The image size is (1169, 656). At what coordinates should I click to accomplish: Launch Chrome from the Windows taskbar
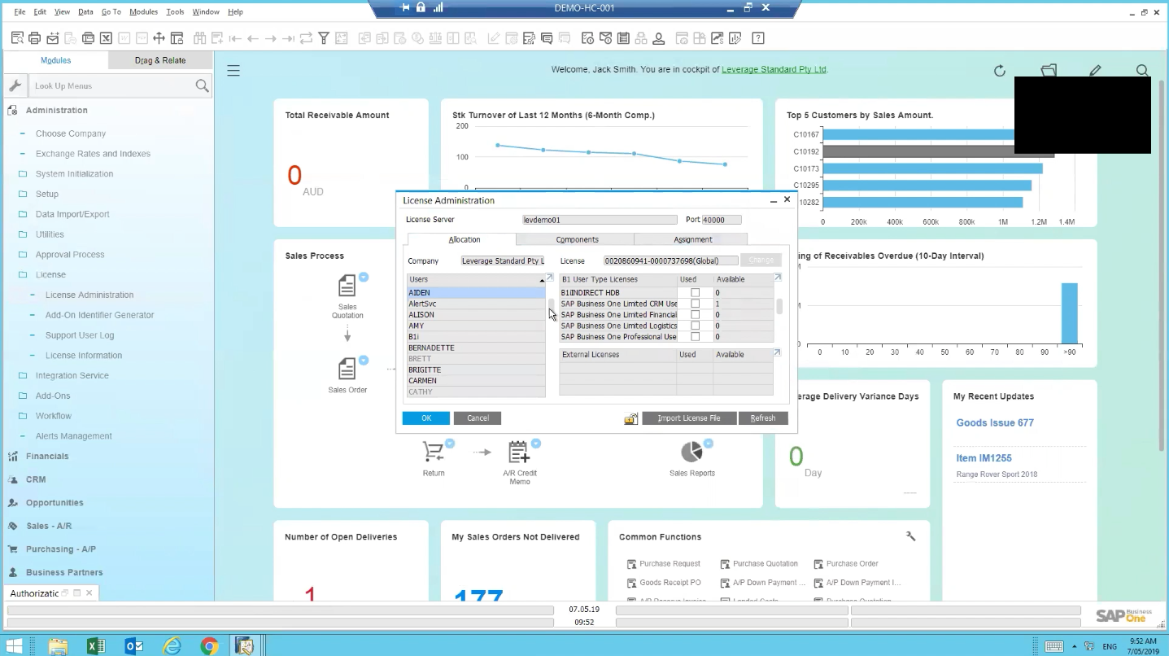coord(210,646)
